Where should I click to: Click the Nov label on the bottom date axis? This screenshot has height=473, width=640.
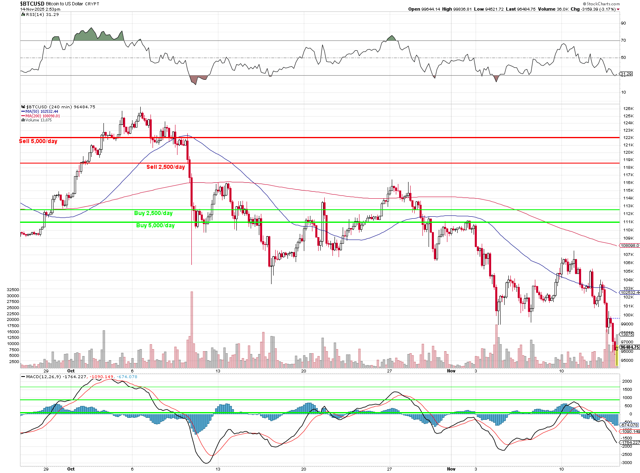tap(451, 469)
